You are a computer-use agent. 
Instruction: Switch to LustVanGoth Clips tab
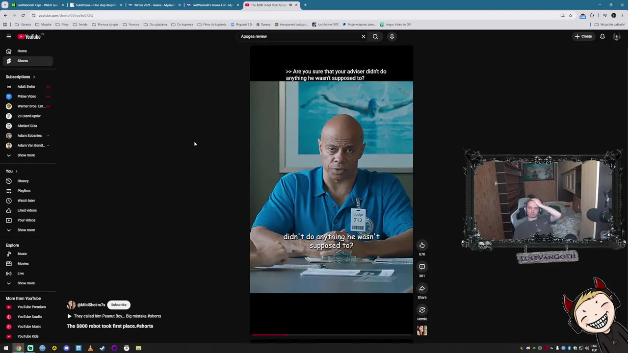coord(38,5)
